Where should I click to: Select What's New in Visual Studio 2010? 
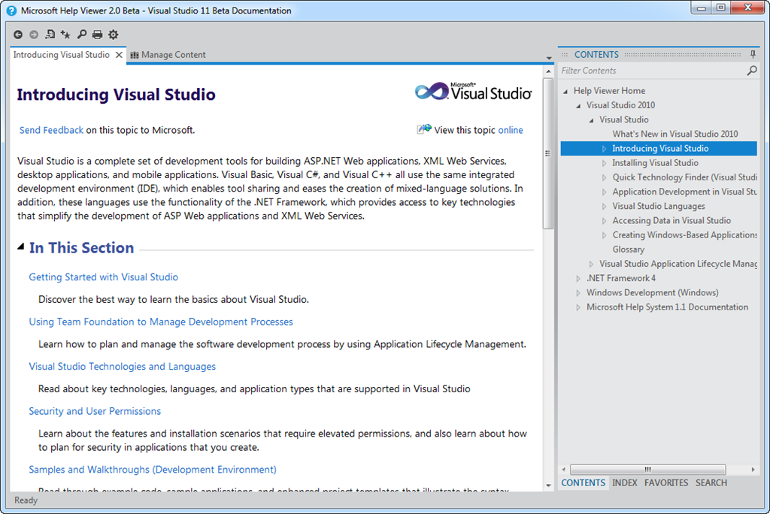[x=675, y=134]
